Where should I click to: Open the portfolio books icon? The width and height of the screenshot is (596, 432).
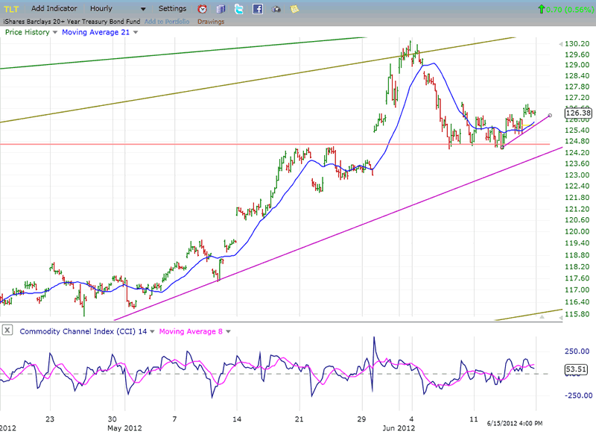(221, 9)
